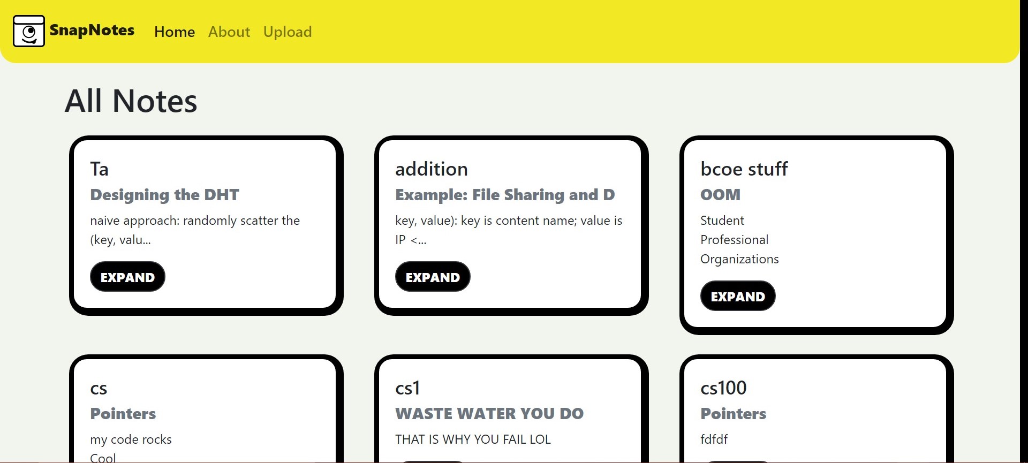Click the my code rocks text

click(131, 439)
